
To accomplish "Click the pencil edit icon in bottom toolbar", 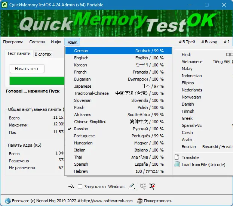I will pyautogui.click(x=132, y=187).
